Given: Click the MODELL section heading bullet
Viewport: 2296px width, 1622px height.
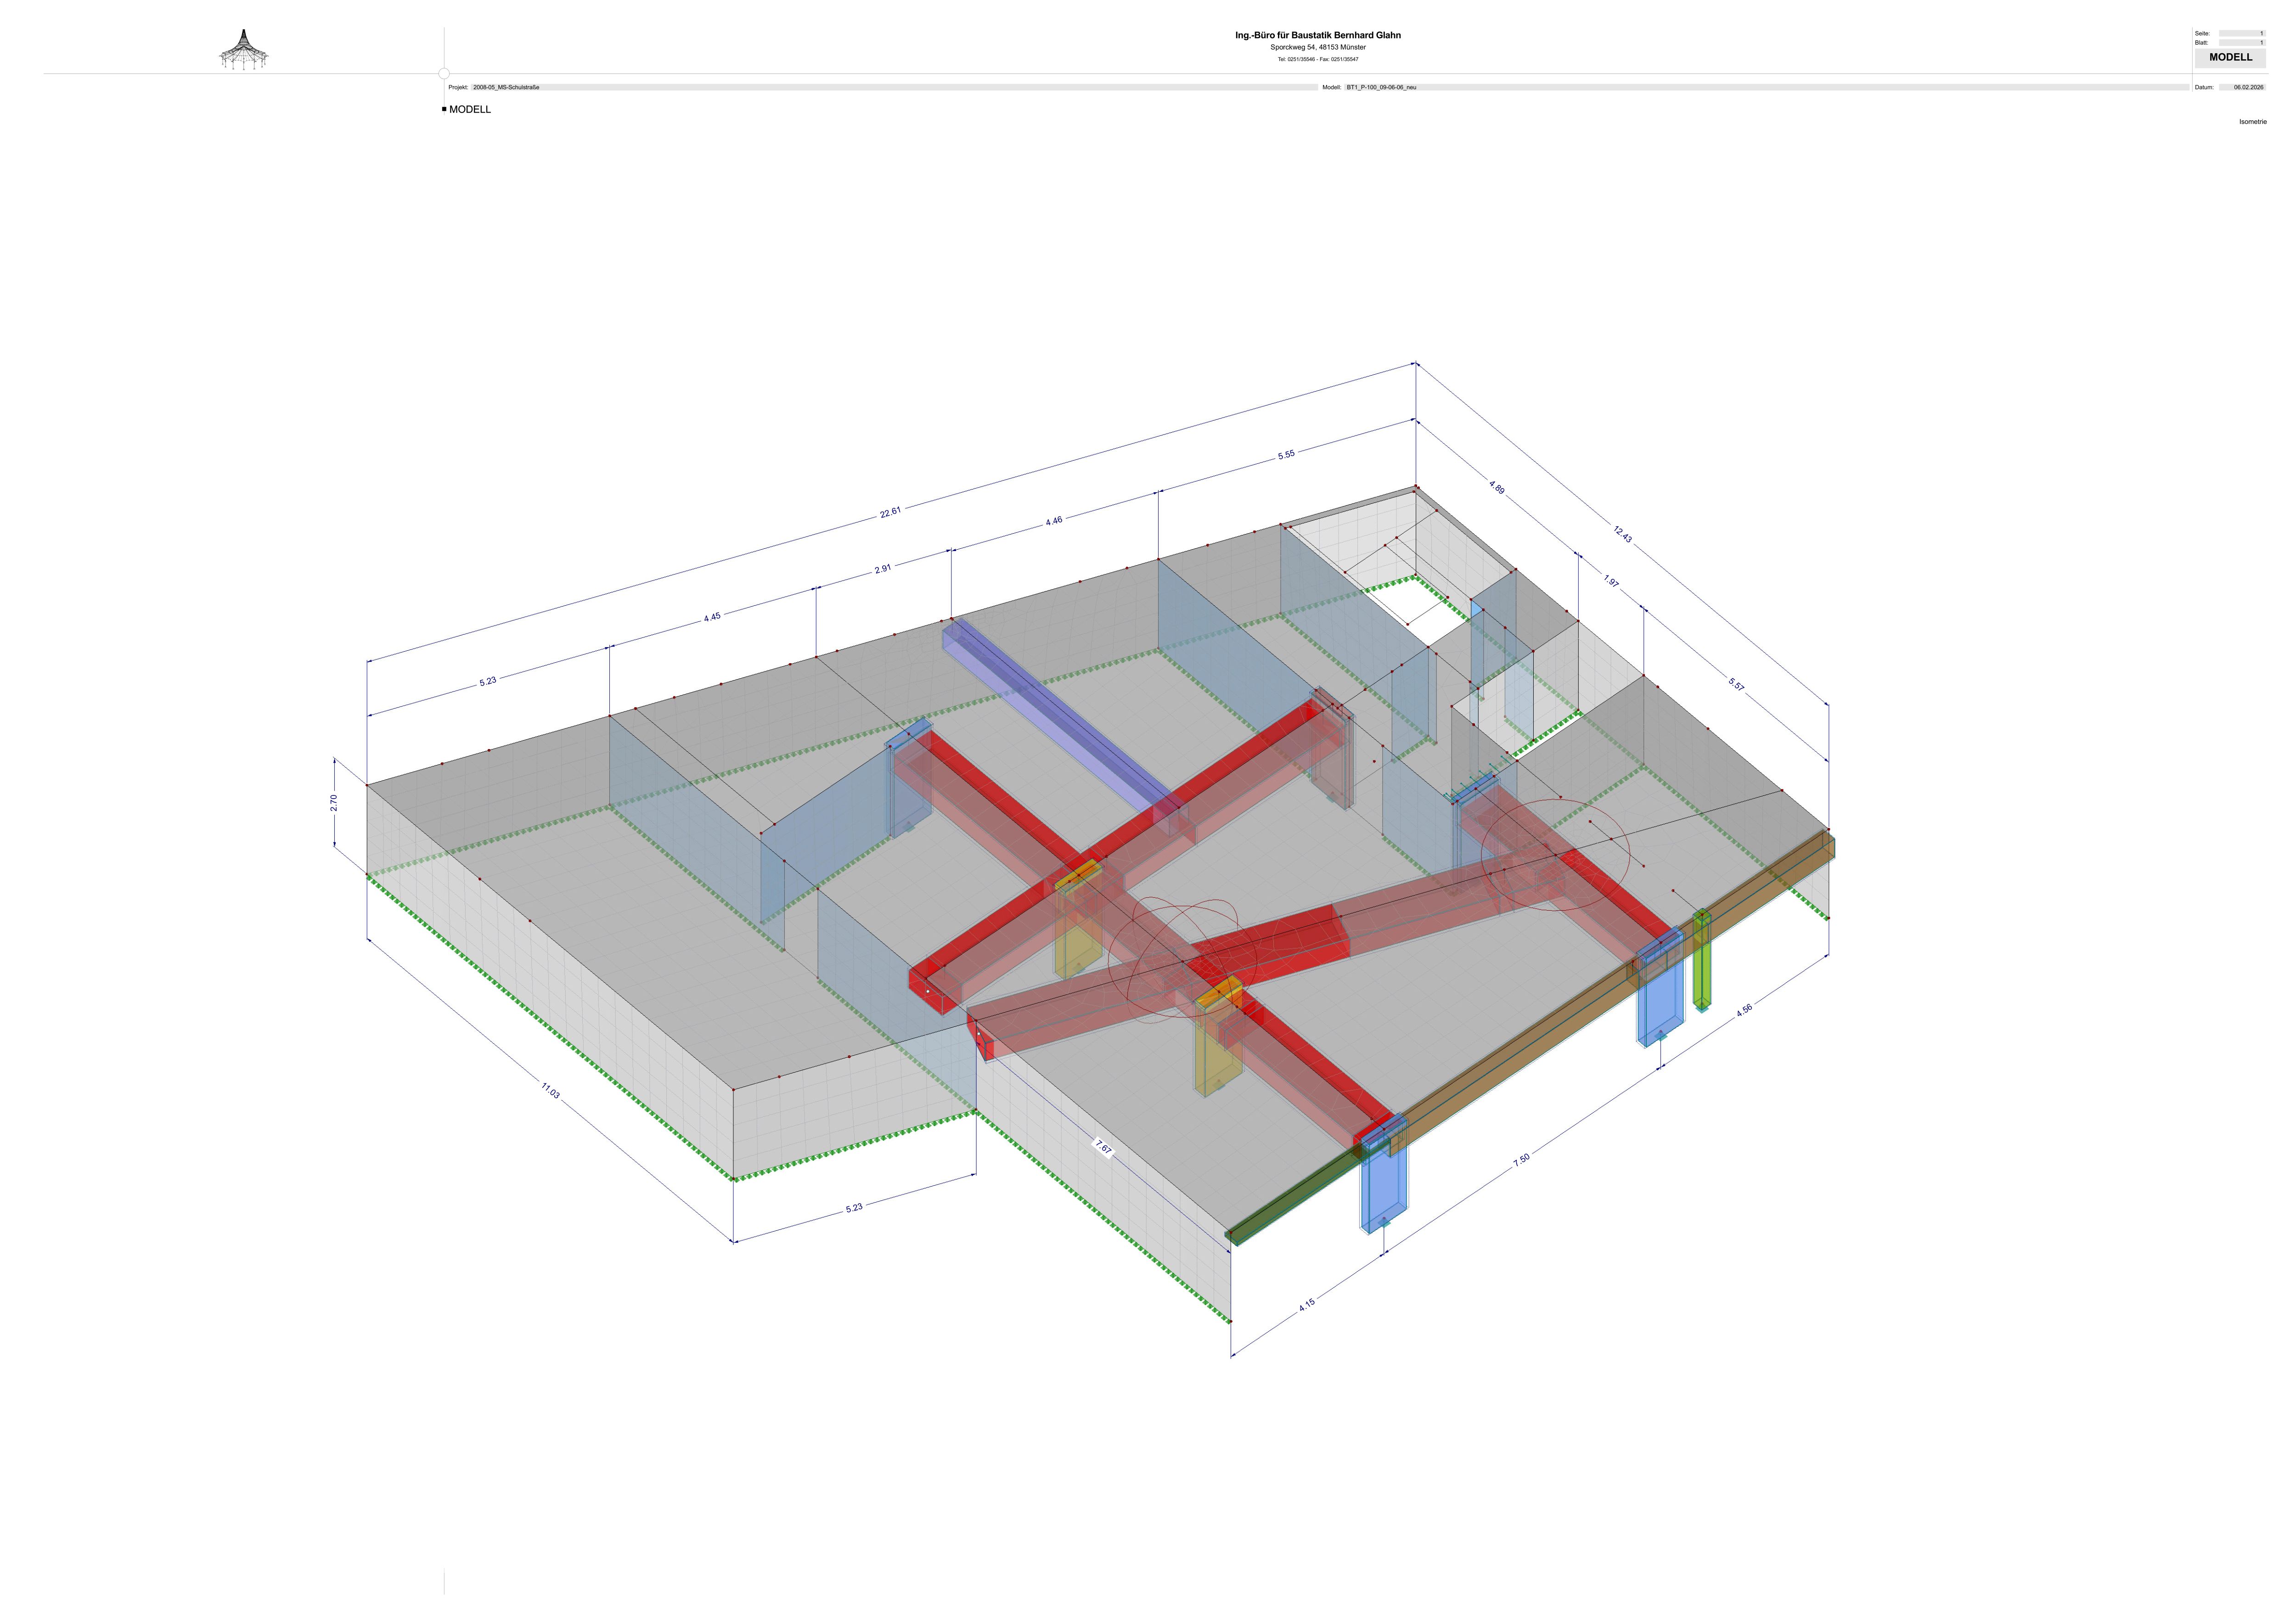Looking at the screenshot, I should [444, 109].
